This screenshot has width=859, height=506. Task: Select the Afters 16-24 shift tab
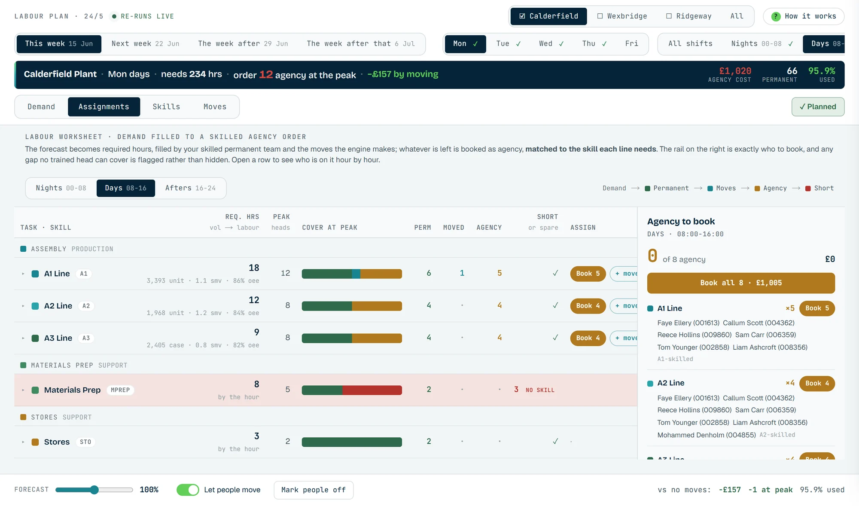tap(190, 188)
